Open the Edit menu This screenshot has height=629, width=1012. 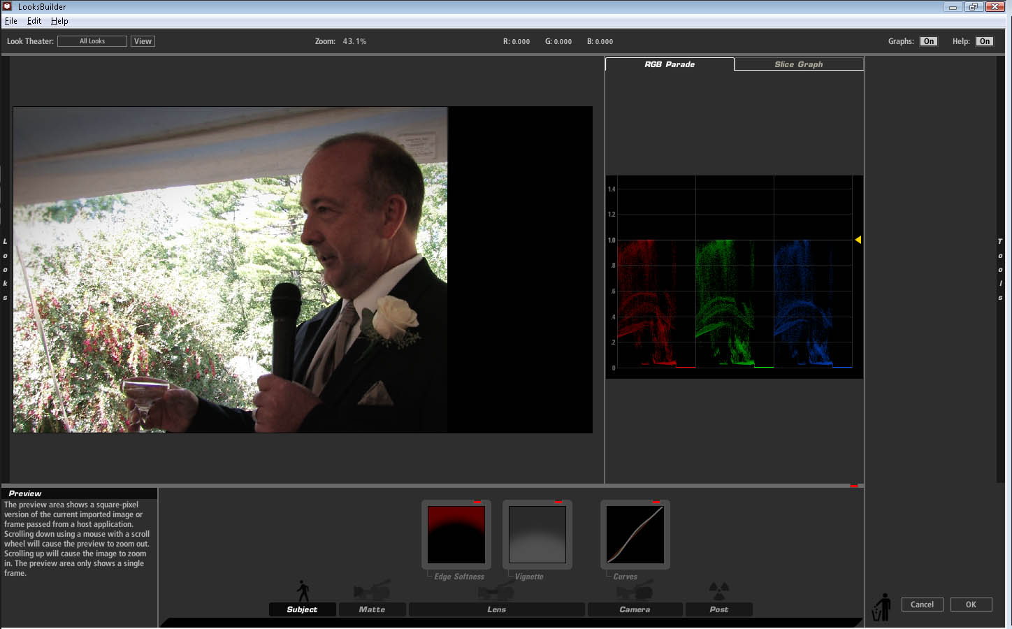34,21
